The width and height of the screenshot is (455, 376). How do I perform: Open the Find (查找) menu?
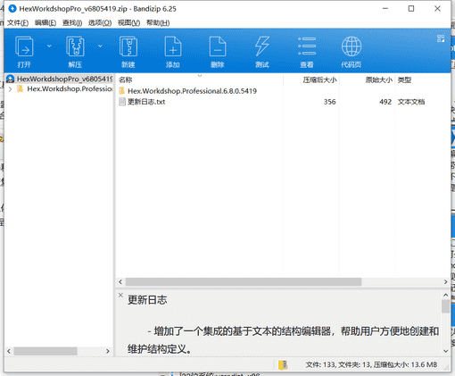(x=72, y=23)
